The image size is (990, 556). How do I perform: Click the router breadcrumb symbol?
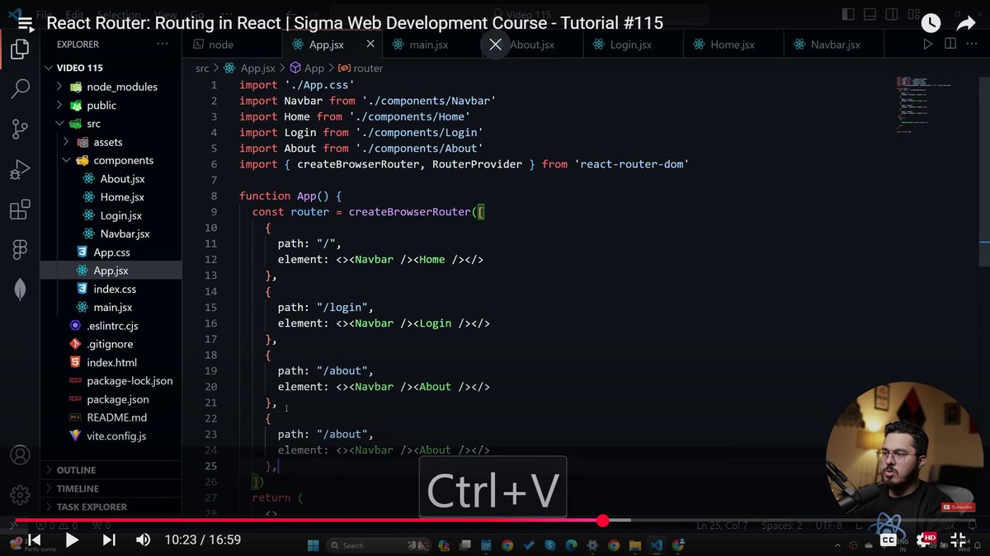[361, 68]
